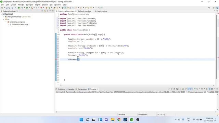Open the New file dropdown arrow
The width and height of the screenshot is (219, 123).
point(4,8)
